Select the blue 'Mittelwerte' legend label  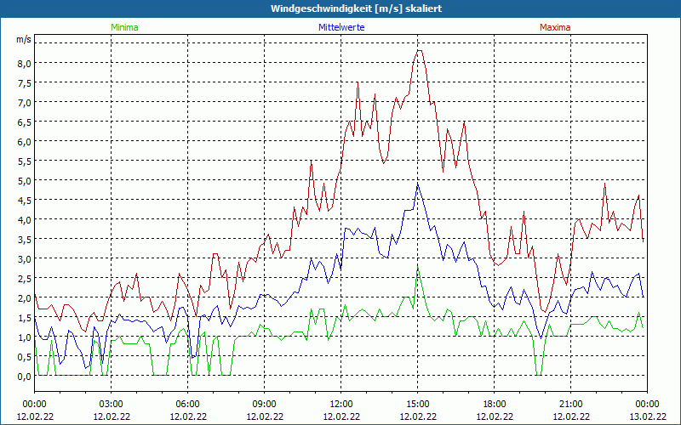pyautogui.click(x=341, y=27)
